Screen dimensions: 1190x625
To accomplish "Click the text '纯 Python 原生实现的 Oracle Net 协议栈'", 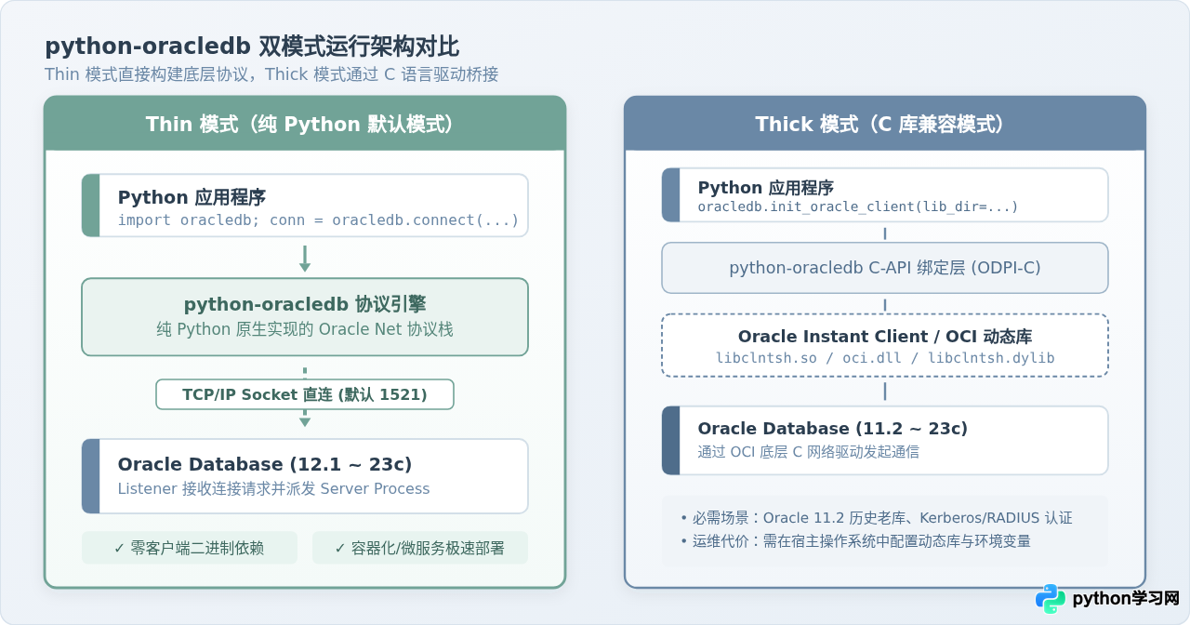I will (x=305, y=329).
